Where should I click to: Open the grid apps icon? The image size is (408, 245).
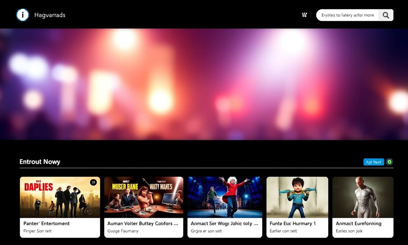(x=304, y=15)
